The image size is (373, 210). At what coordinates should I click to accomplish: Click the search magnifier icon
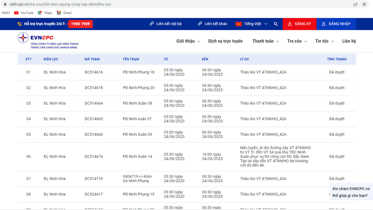276,24
